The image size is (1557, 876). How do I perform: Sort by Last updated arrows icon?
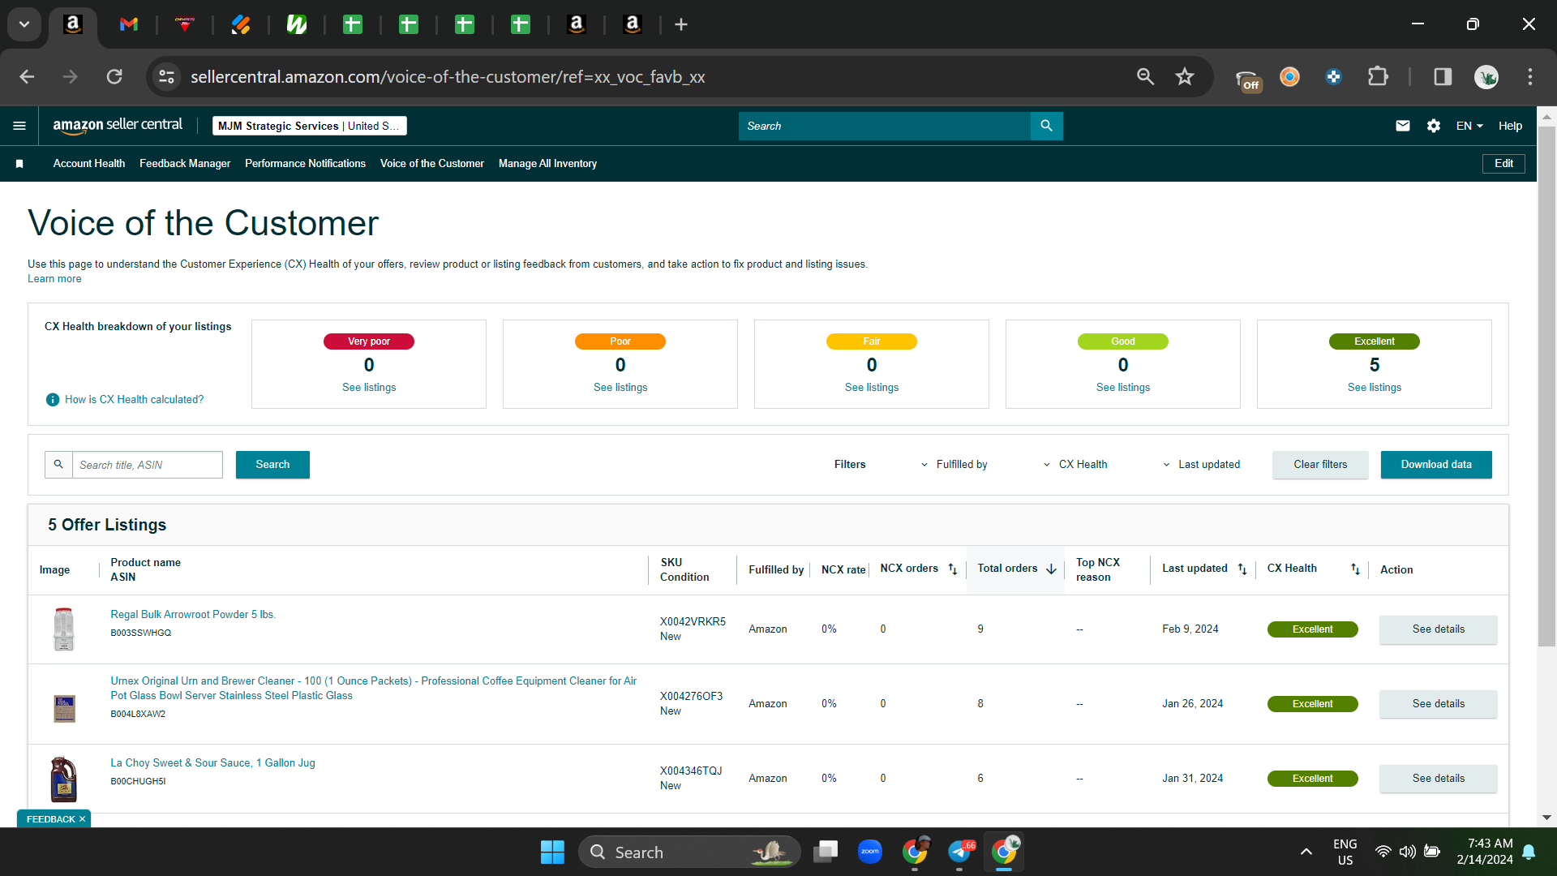tap(1242, 569)
